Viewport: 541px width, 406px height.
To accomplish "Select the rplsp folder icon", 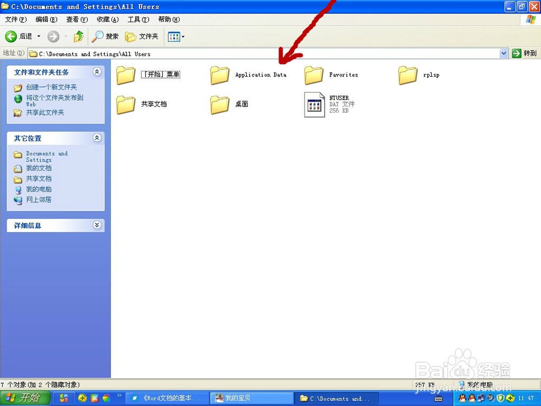I will click(x=407, y=75).
